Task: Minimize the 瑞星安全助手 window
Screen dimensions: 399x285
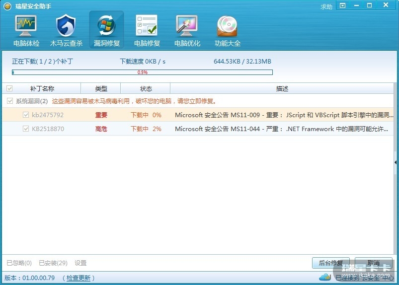Action: click(356, 5)
